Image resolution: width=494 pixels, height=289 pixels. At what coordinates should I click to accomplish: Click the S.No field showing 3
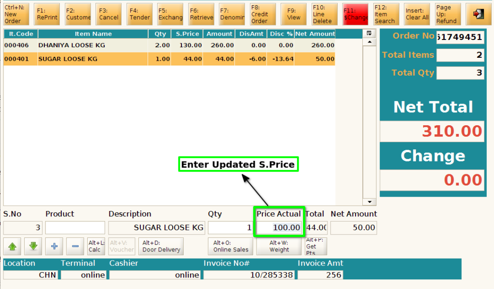click(x=23, y=228)
